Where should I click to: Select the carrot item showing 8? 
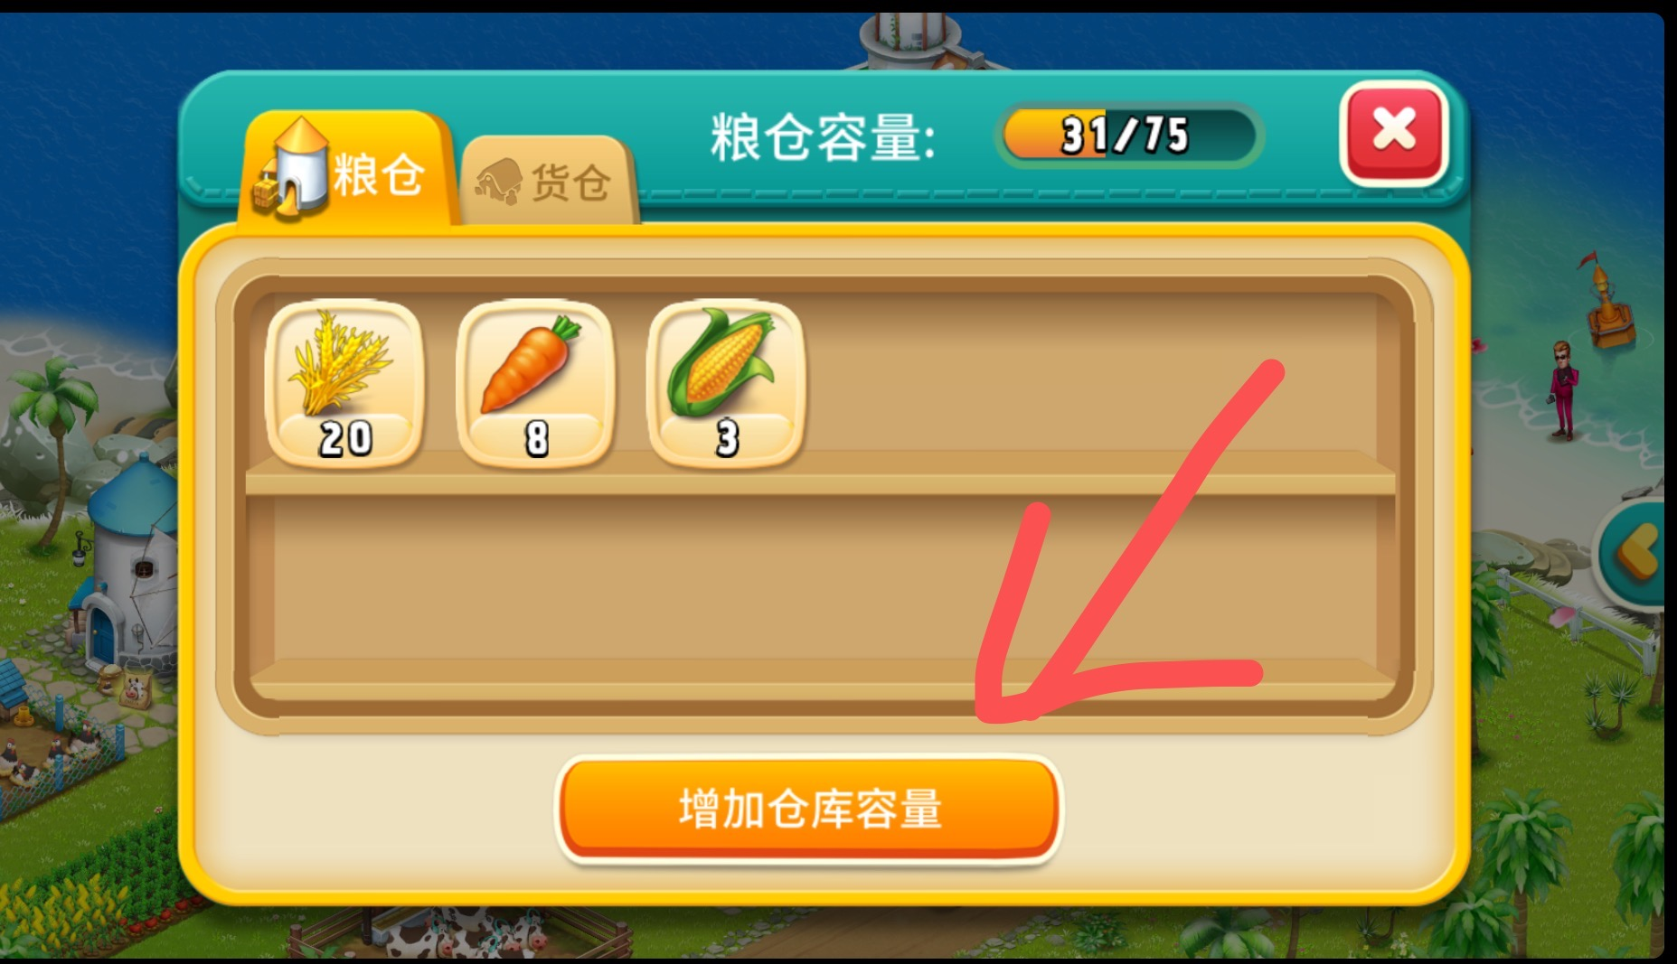535,383
